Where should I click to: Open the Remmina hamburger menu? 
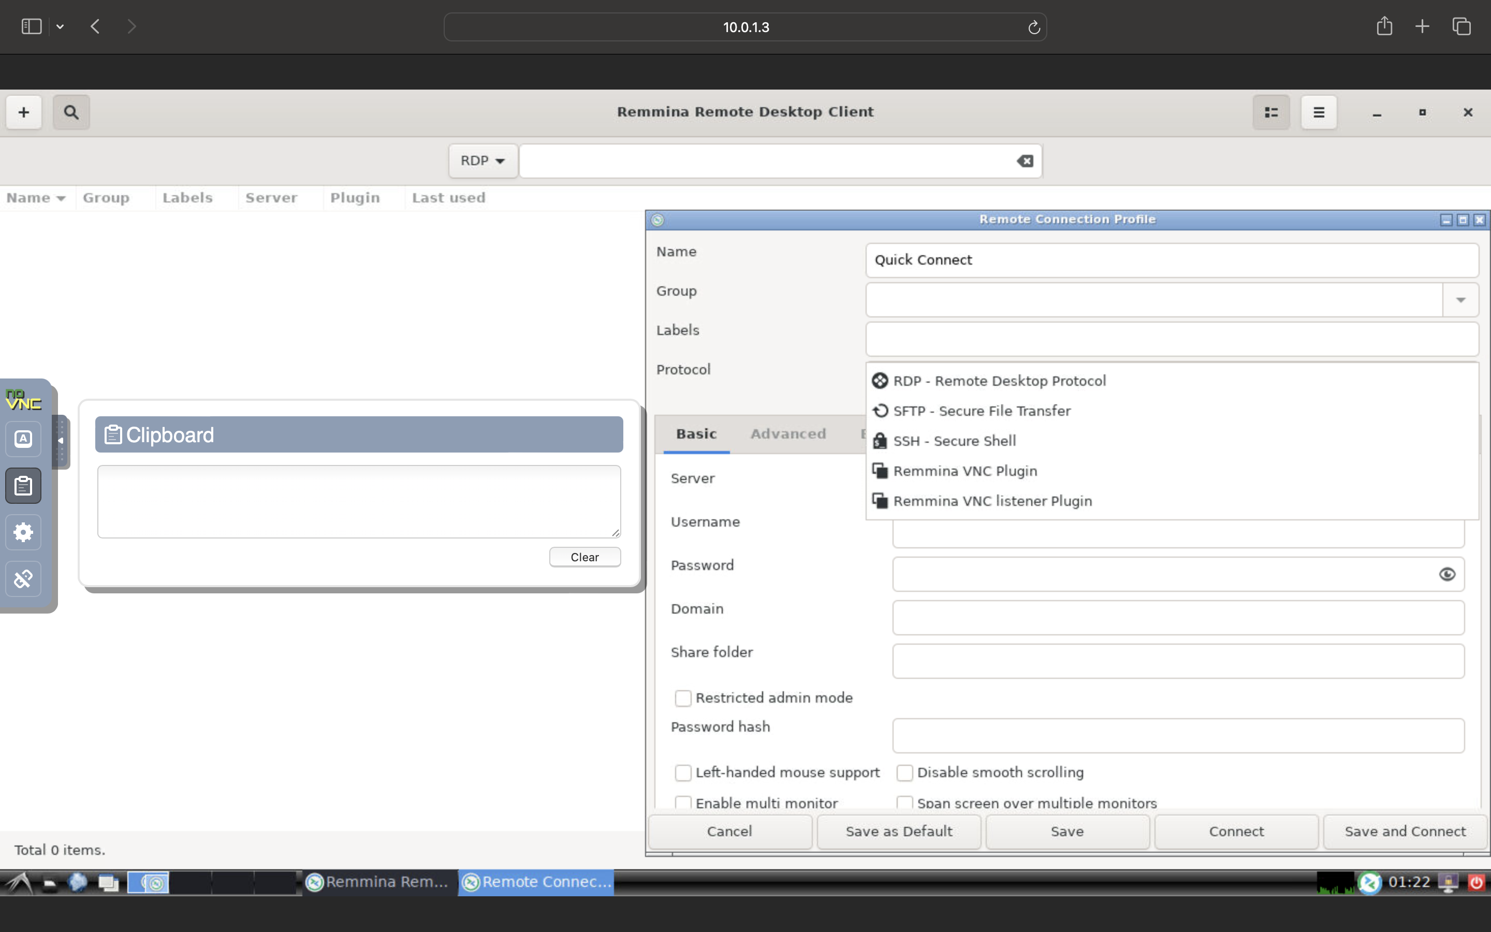[1319, 112]
